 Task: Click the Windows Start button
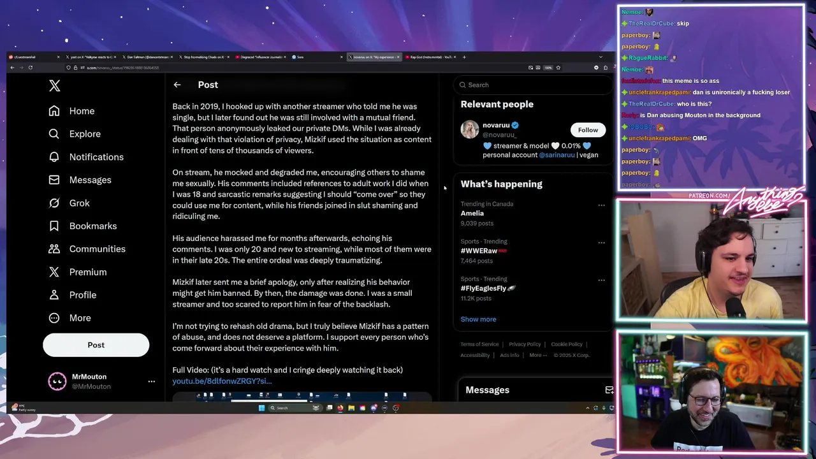pyautogui.click(x=261, y=408)
